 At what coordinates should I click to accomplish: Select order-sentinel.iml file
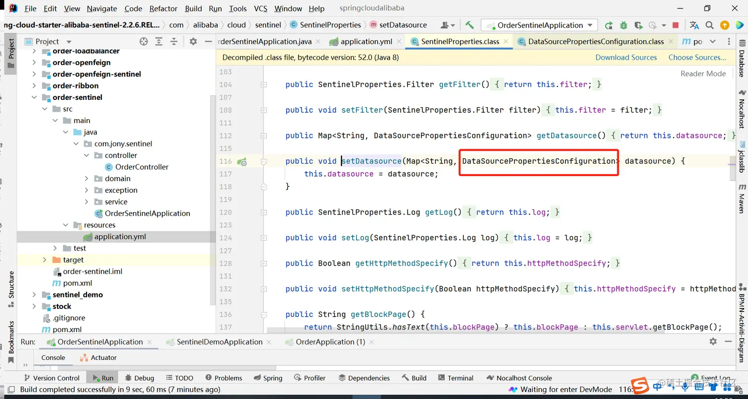tap(93, 271)
